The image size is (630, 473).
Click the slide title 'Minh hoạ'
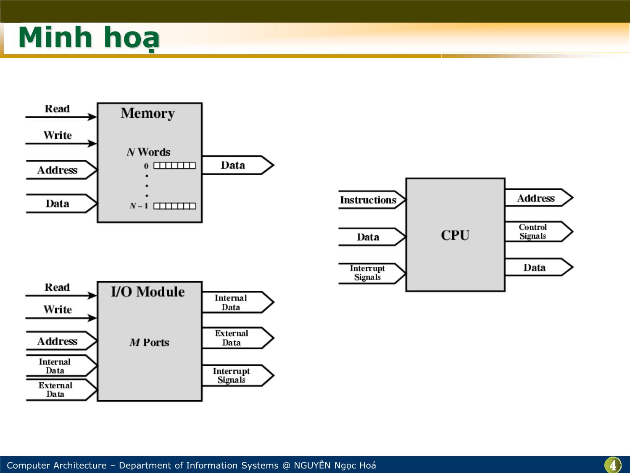(x=89, y=38)
